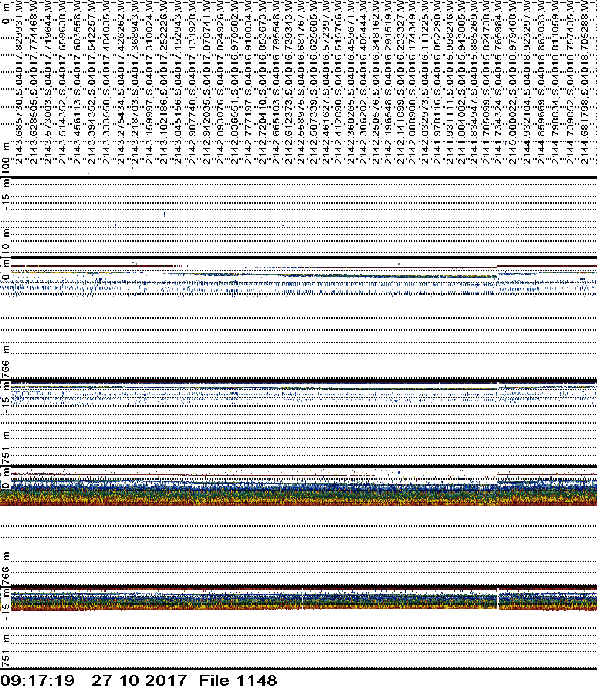The height and width of the screenshot is (690, 597).
Task: Select position label 2144.798834,S,04018.811059,W
Action: [555, 82]
